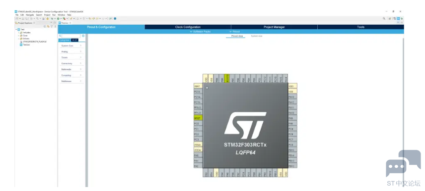This screenshot has height=191, width=425.
Task: Open the Project Manager tab
Action: 274,27
